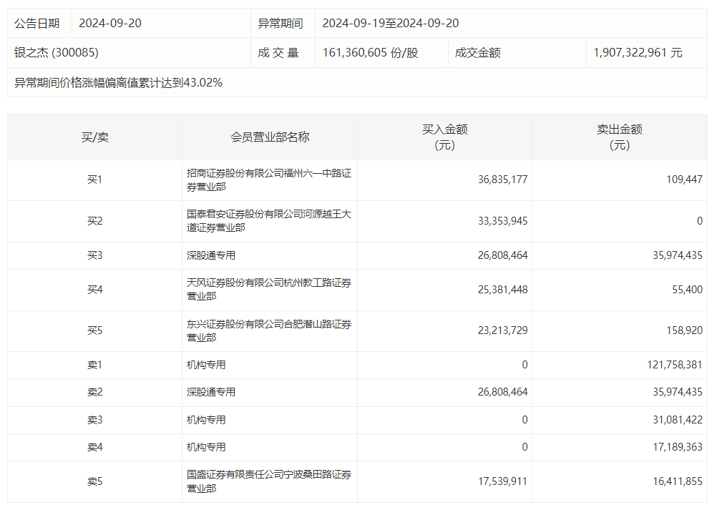Select sell amount 109,447
Image resolution: width=717 pixels, height=515 pixels.
(x=684, y=180)
